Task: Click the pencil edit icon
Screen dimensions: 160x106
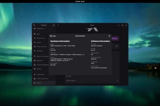Action: [117, 46]
